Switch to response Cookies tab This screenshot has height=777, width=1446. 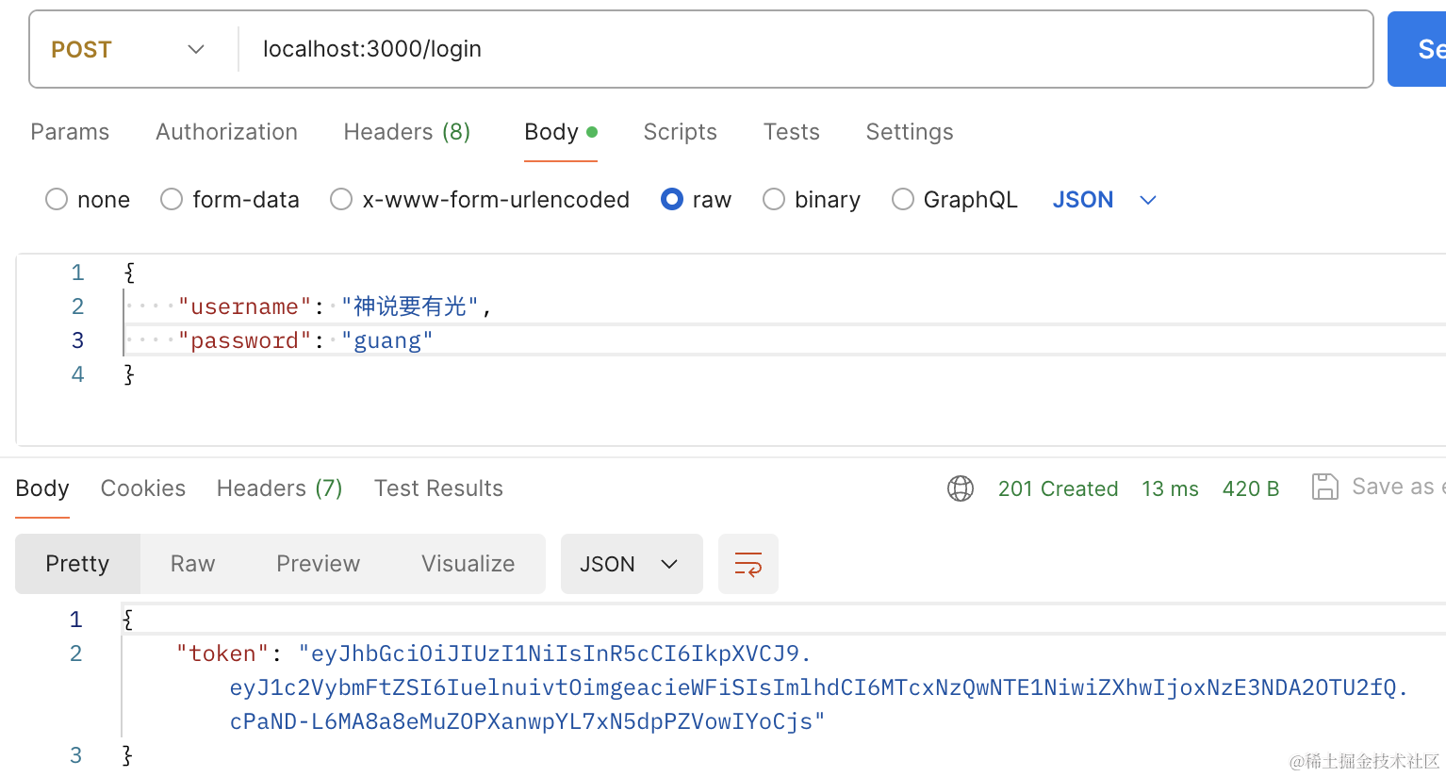143,488
